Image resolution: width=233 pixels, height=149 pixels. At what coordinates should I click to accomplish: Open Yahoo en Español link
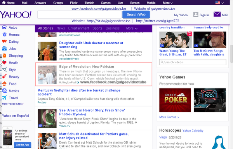[16, 116]
